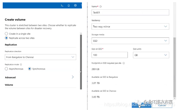Screen dimensions: 178x110
Task: Click the right panel vertical scrollbar
Action: click(x=174, y=67)
